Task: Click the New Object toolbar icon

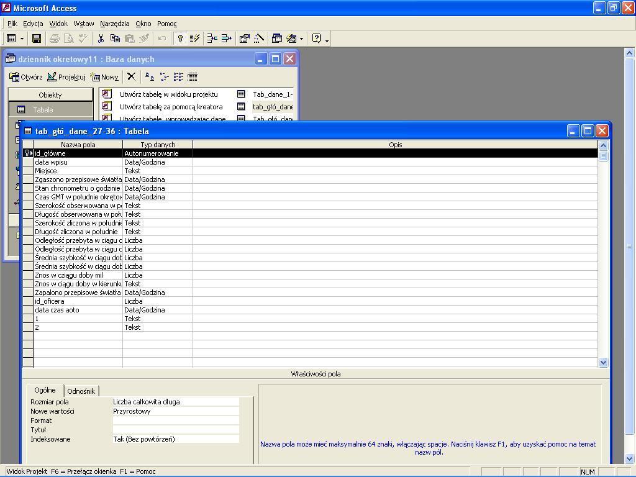Action: tap(292, 39)
